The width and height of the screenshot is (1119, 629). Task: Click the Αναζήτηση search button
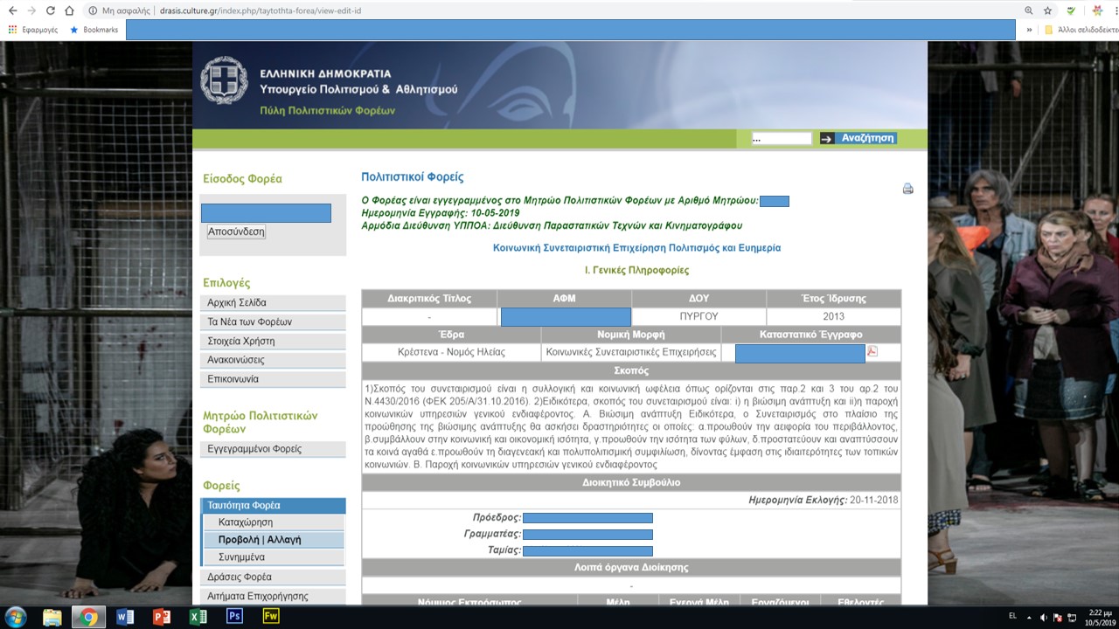pyautogui.click(x=867, y=138)
